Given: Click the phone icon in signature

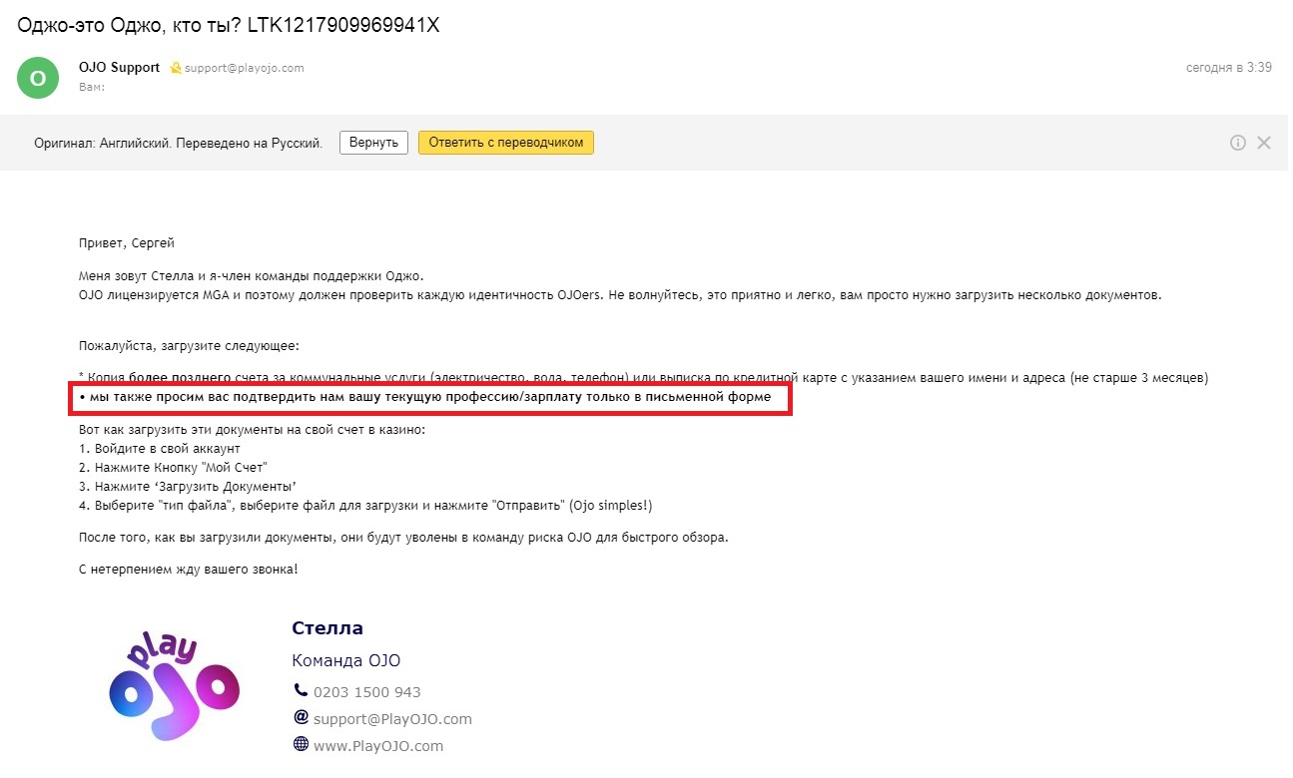Looking at the screenshot, I should coord(301,690).
